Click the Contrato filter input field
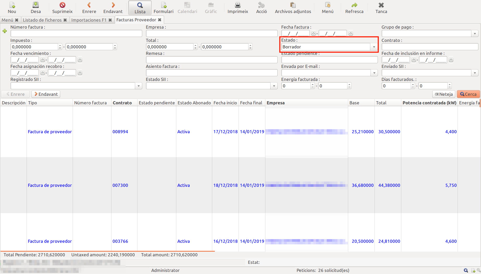This screenshot has height=274, width=481. [430, 47]
